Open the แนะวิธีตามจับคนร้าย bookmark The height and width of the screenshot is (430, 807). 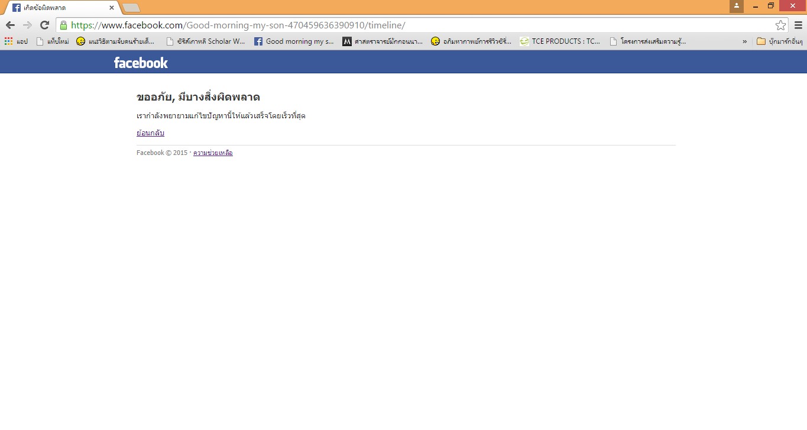coord(115,41)
